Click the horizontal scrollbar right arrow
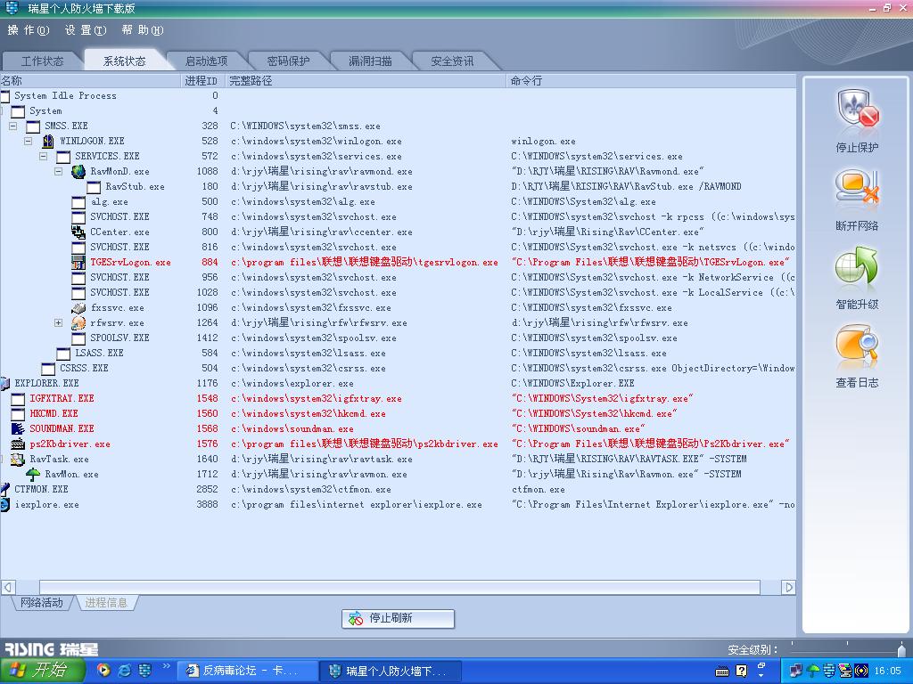This screenshot has height=684, width=913. pyautogui.click(x=788, y=588)
